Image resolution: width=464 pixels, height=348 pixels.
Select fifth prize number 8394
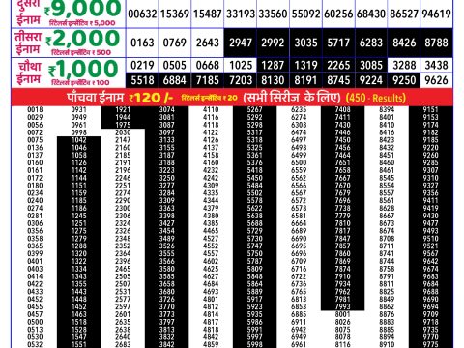click(x=387, y=110)
